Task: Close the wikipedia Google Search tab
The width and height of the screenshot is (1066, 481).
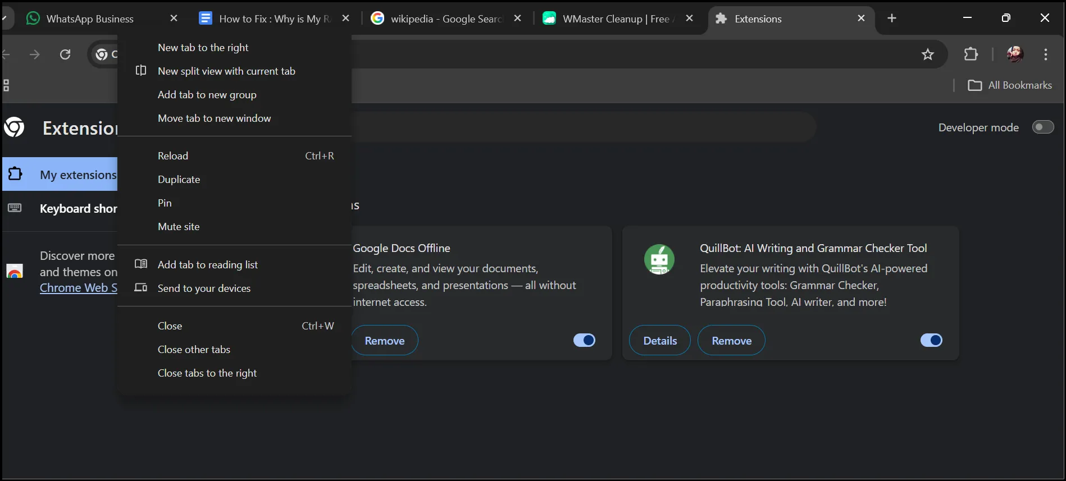Action: (x=518, y=18)
